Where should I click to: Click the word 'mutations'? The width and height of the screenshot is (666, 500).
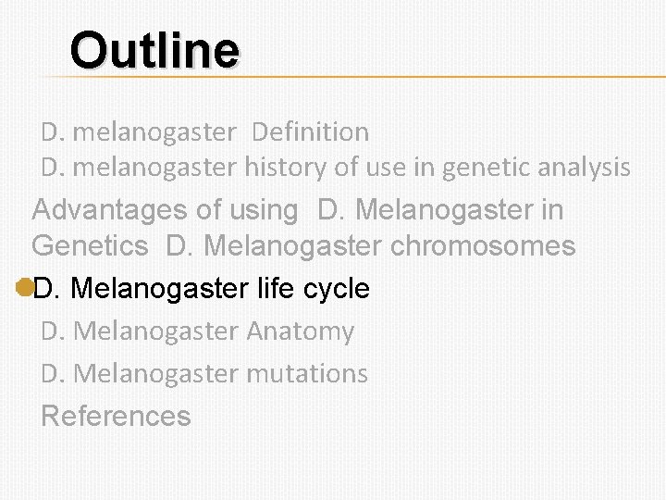pyautogui.click(x=307, y=374)
